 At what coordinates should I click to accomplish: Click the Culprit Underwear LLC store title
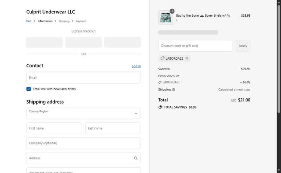[50, 12]
